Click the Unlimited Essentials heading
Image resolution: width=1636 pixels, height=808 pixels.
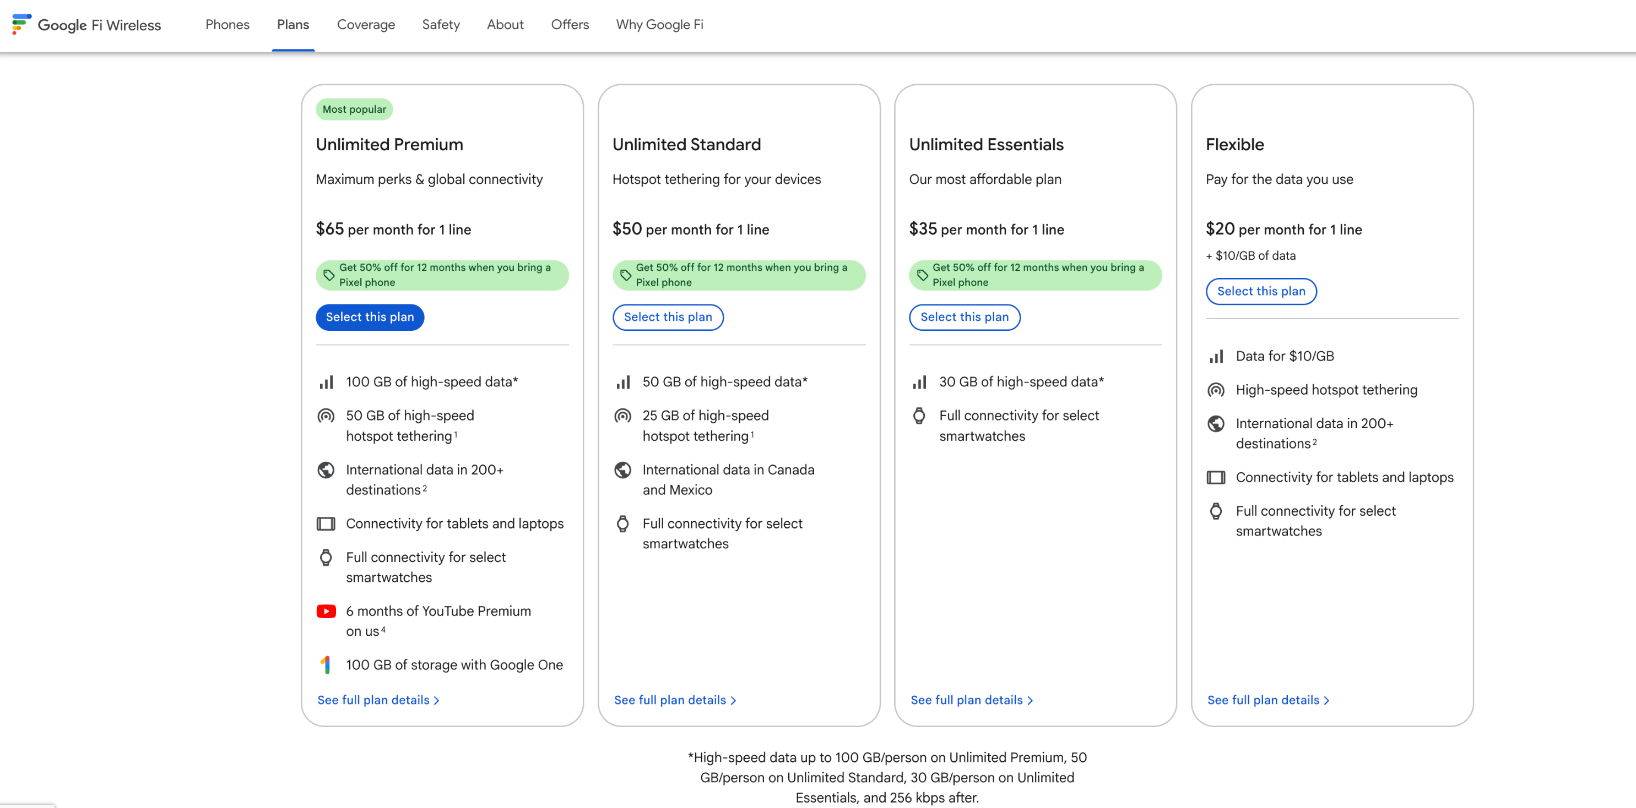[x=985, y=145]
